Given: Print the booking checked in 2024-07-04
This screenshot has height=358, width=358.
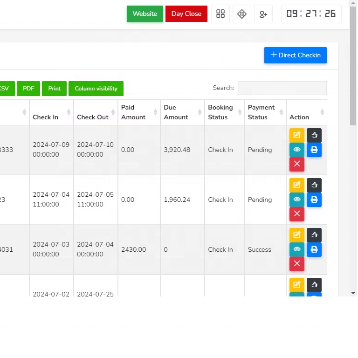Looking at the screenshot, I should (314, 200).
